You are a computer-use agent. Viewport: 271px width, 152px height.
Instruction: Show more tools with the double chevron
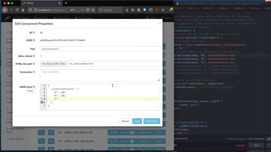click(163, 10)
